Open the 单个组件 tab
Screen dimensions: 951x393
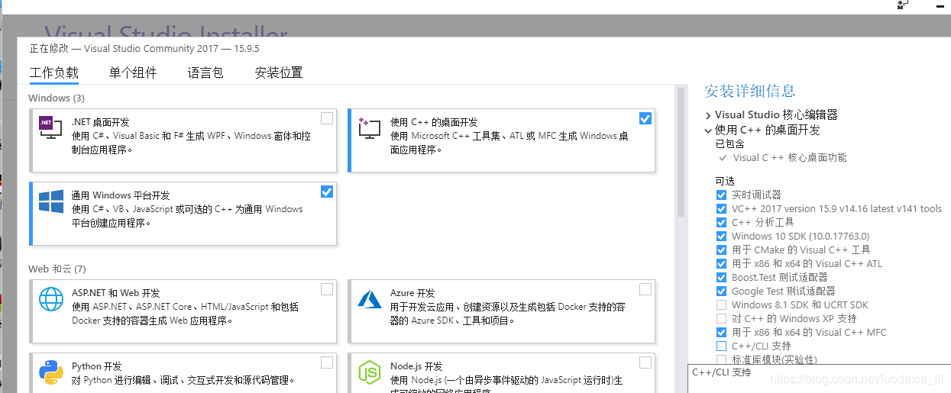tap(133, 73)
